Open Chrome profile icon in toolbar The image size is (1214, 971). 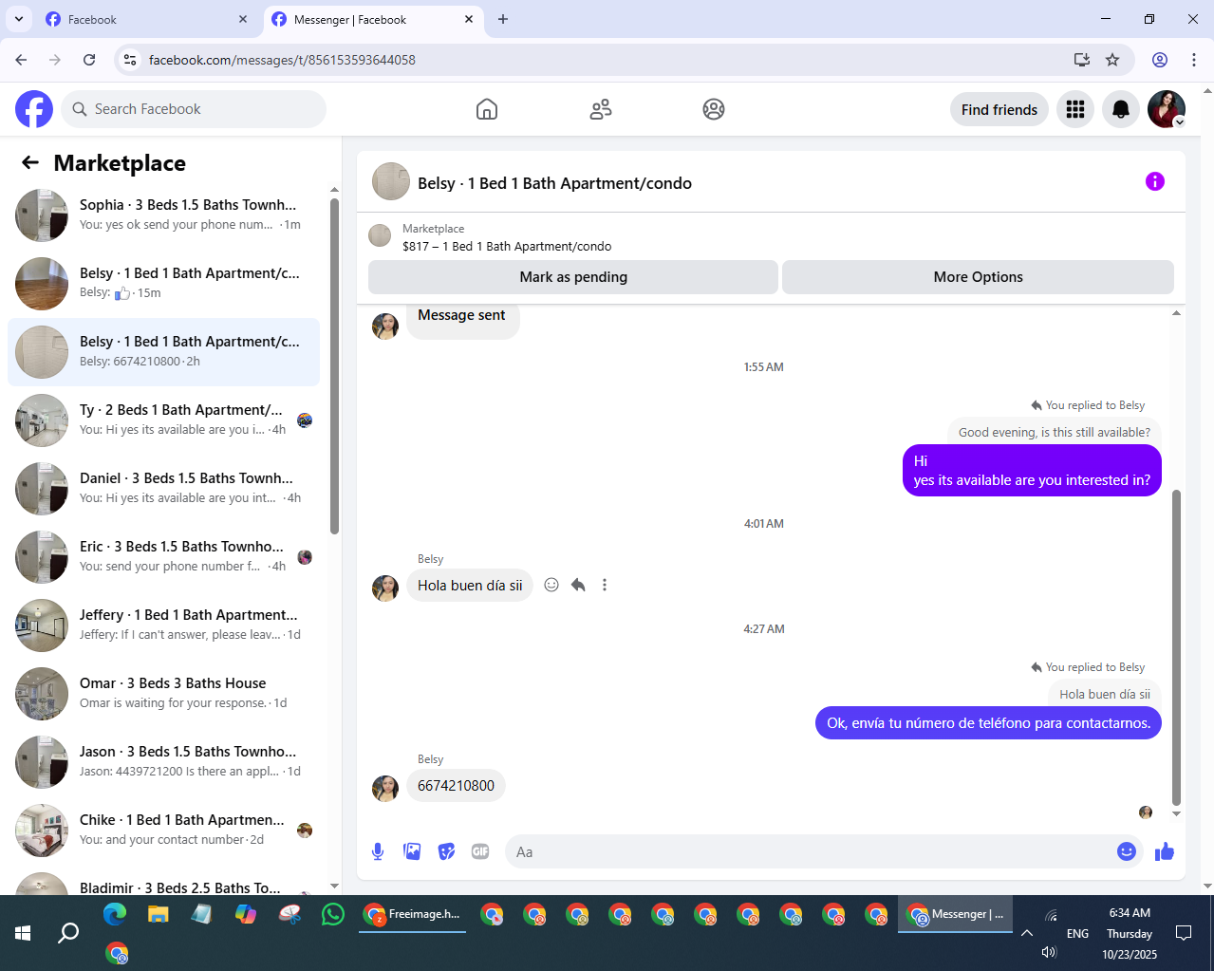pos(1160,60)
